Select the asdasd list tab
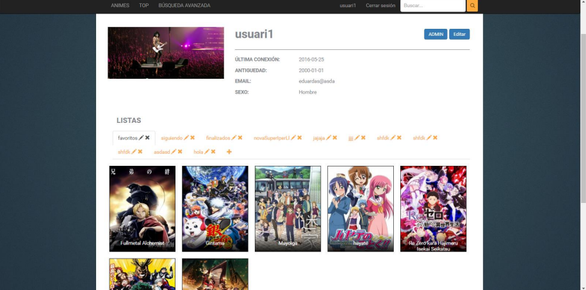This screenshot has height=290, width=586. coord(162,152)
